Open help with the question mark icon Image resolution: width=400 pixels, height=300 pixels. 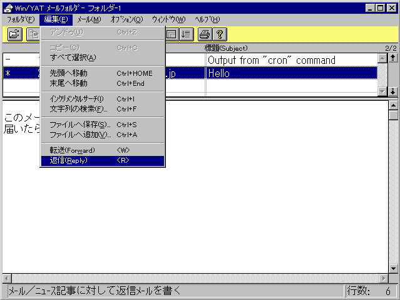click(x=220, y=34)
